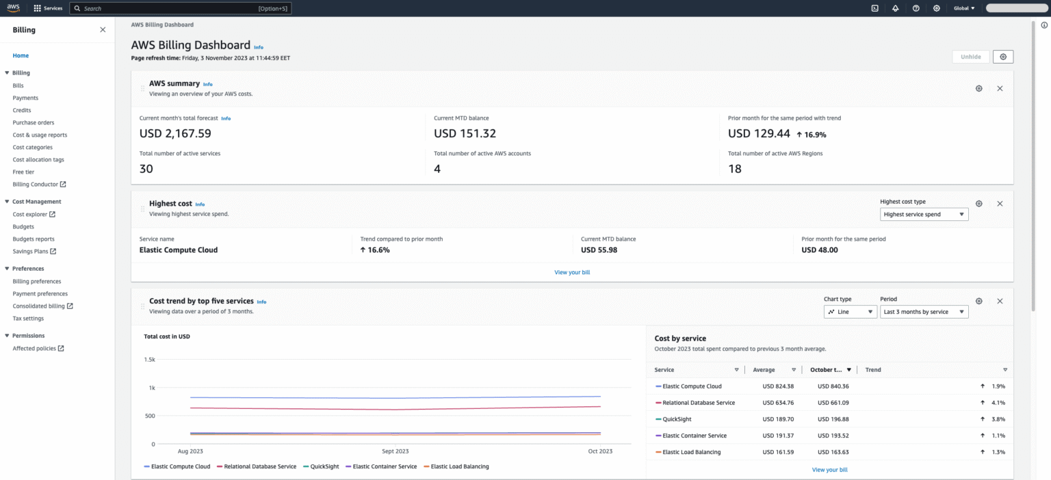
Task: Open AWS CloudShell from the top bar
Action: coord(874,8)
